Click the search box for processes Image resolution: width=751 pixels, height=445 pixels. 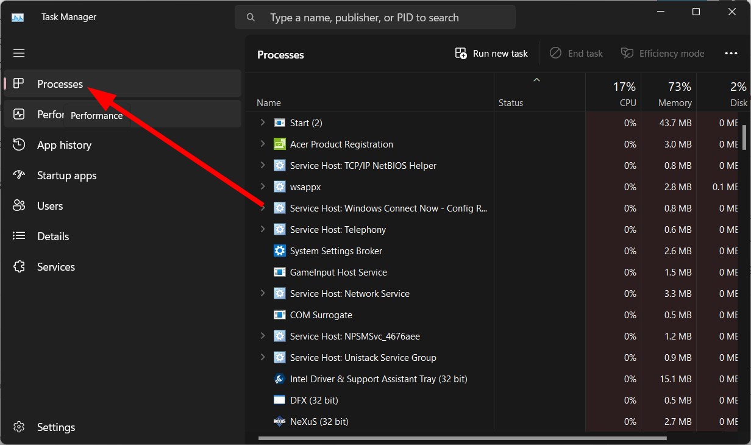pyautogui.click(x=375, y=18)
